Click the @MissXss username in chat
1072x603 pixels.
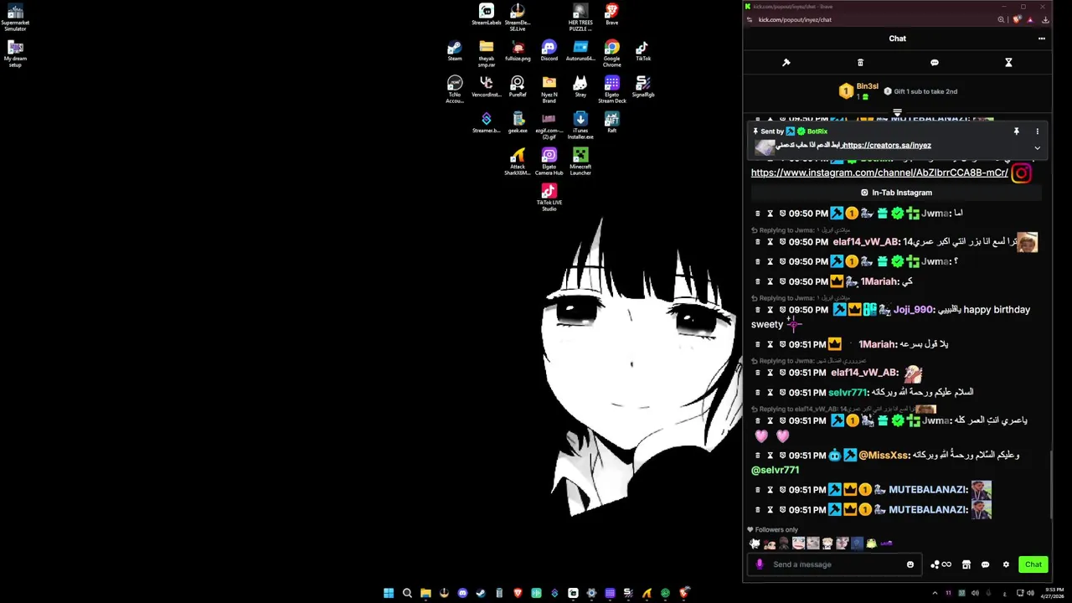[884, 456]
